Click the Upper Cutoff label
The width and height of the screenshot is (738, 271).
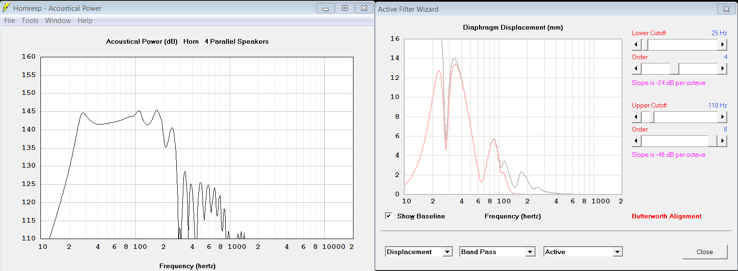pos(649,105)
